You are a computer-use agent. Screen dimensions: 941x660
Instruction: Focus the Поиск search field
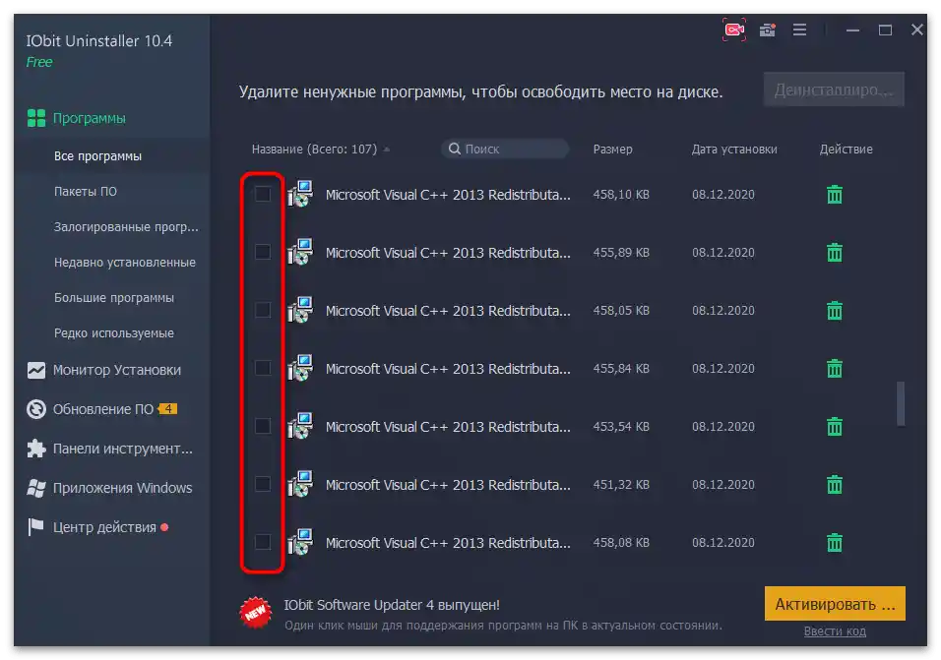(505, 149)
